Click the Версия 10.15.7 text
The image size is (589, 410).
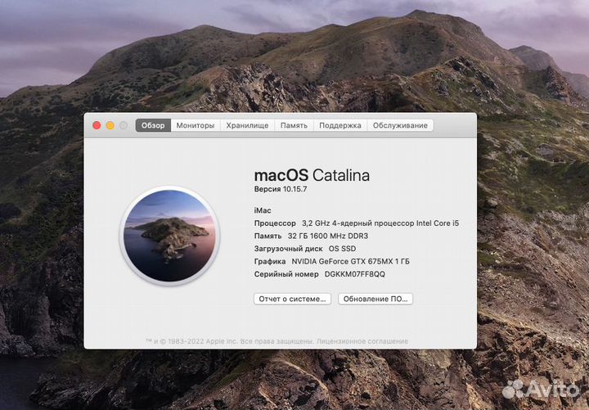click(x=281, y=189)
